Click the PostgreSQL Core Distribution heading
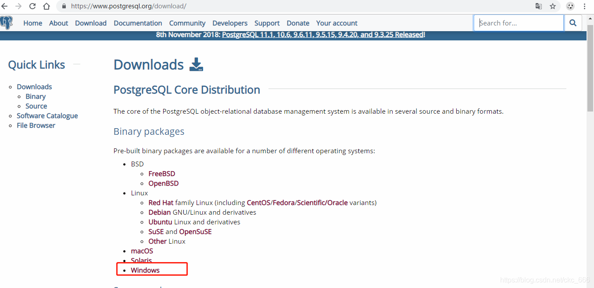The width and height of the screenshot is (594, 288). (x=187, y=90)
